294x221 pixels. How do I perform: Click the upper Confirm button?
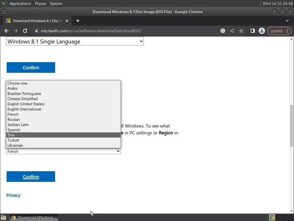tap(31, 67)
